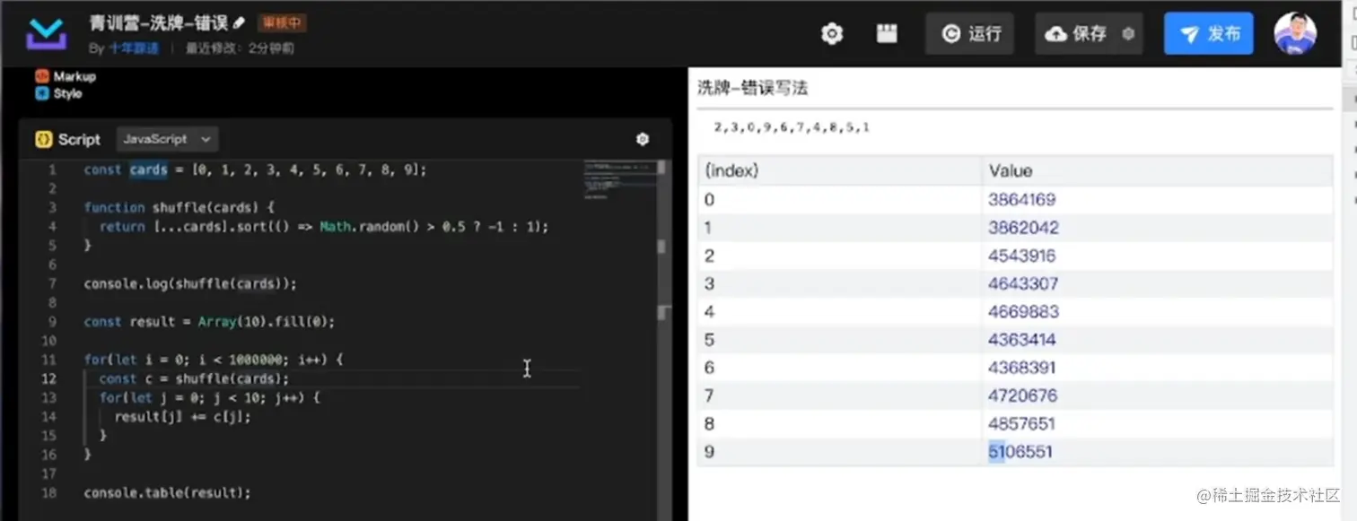Click line 14 result[j] += c[j]
Image resolution: width=1357 pixels, height=521 pixels.
[x=183, y=416]
